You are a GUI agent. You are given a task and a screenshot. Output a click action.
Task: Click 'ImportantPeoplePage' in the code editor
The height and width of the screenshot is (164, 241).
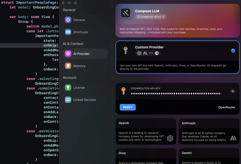coord(36,3)
